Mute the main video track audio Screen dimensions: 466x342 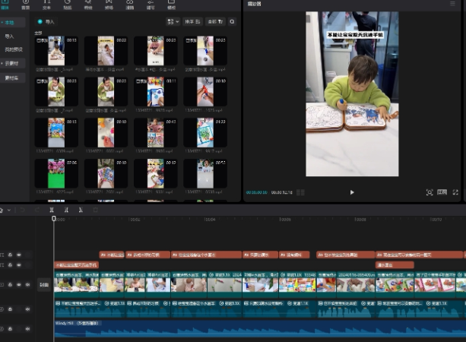pos(27,285)
